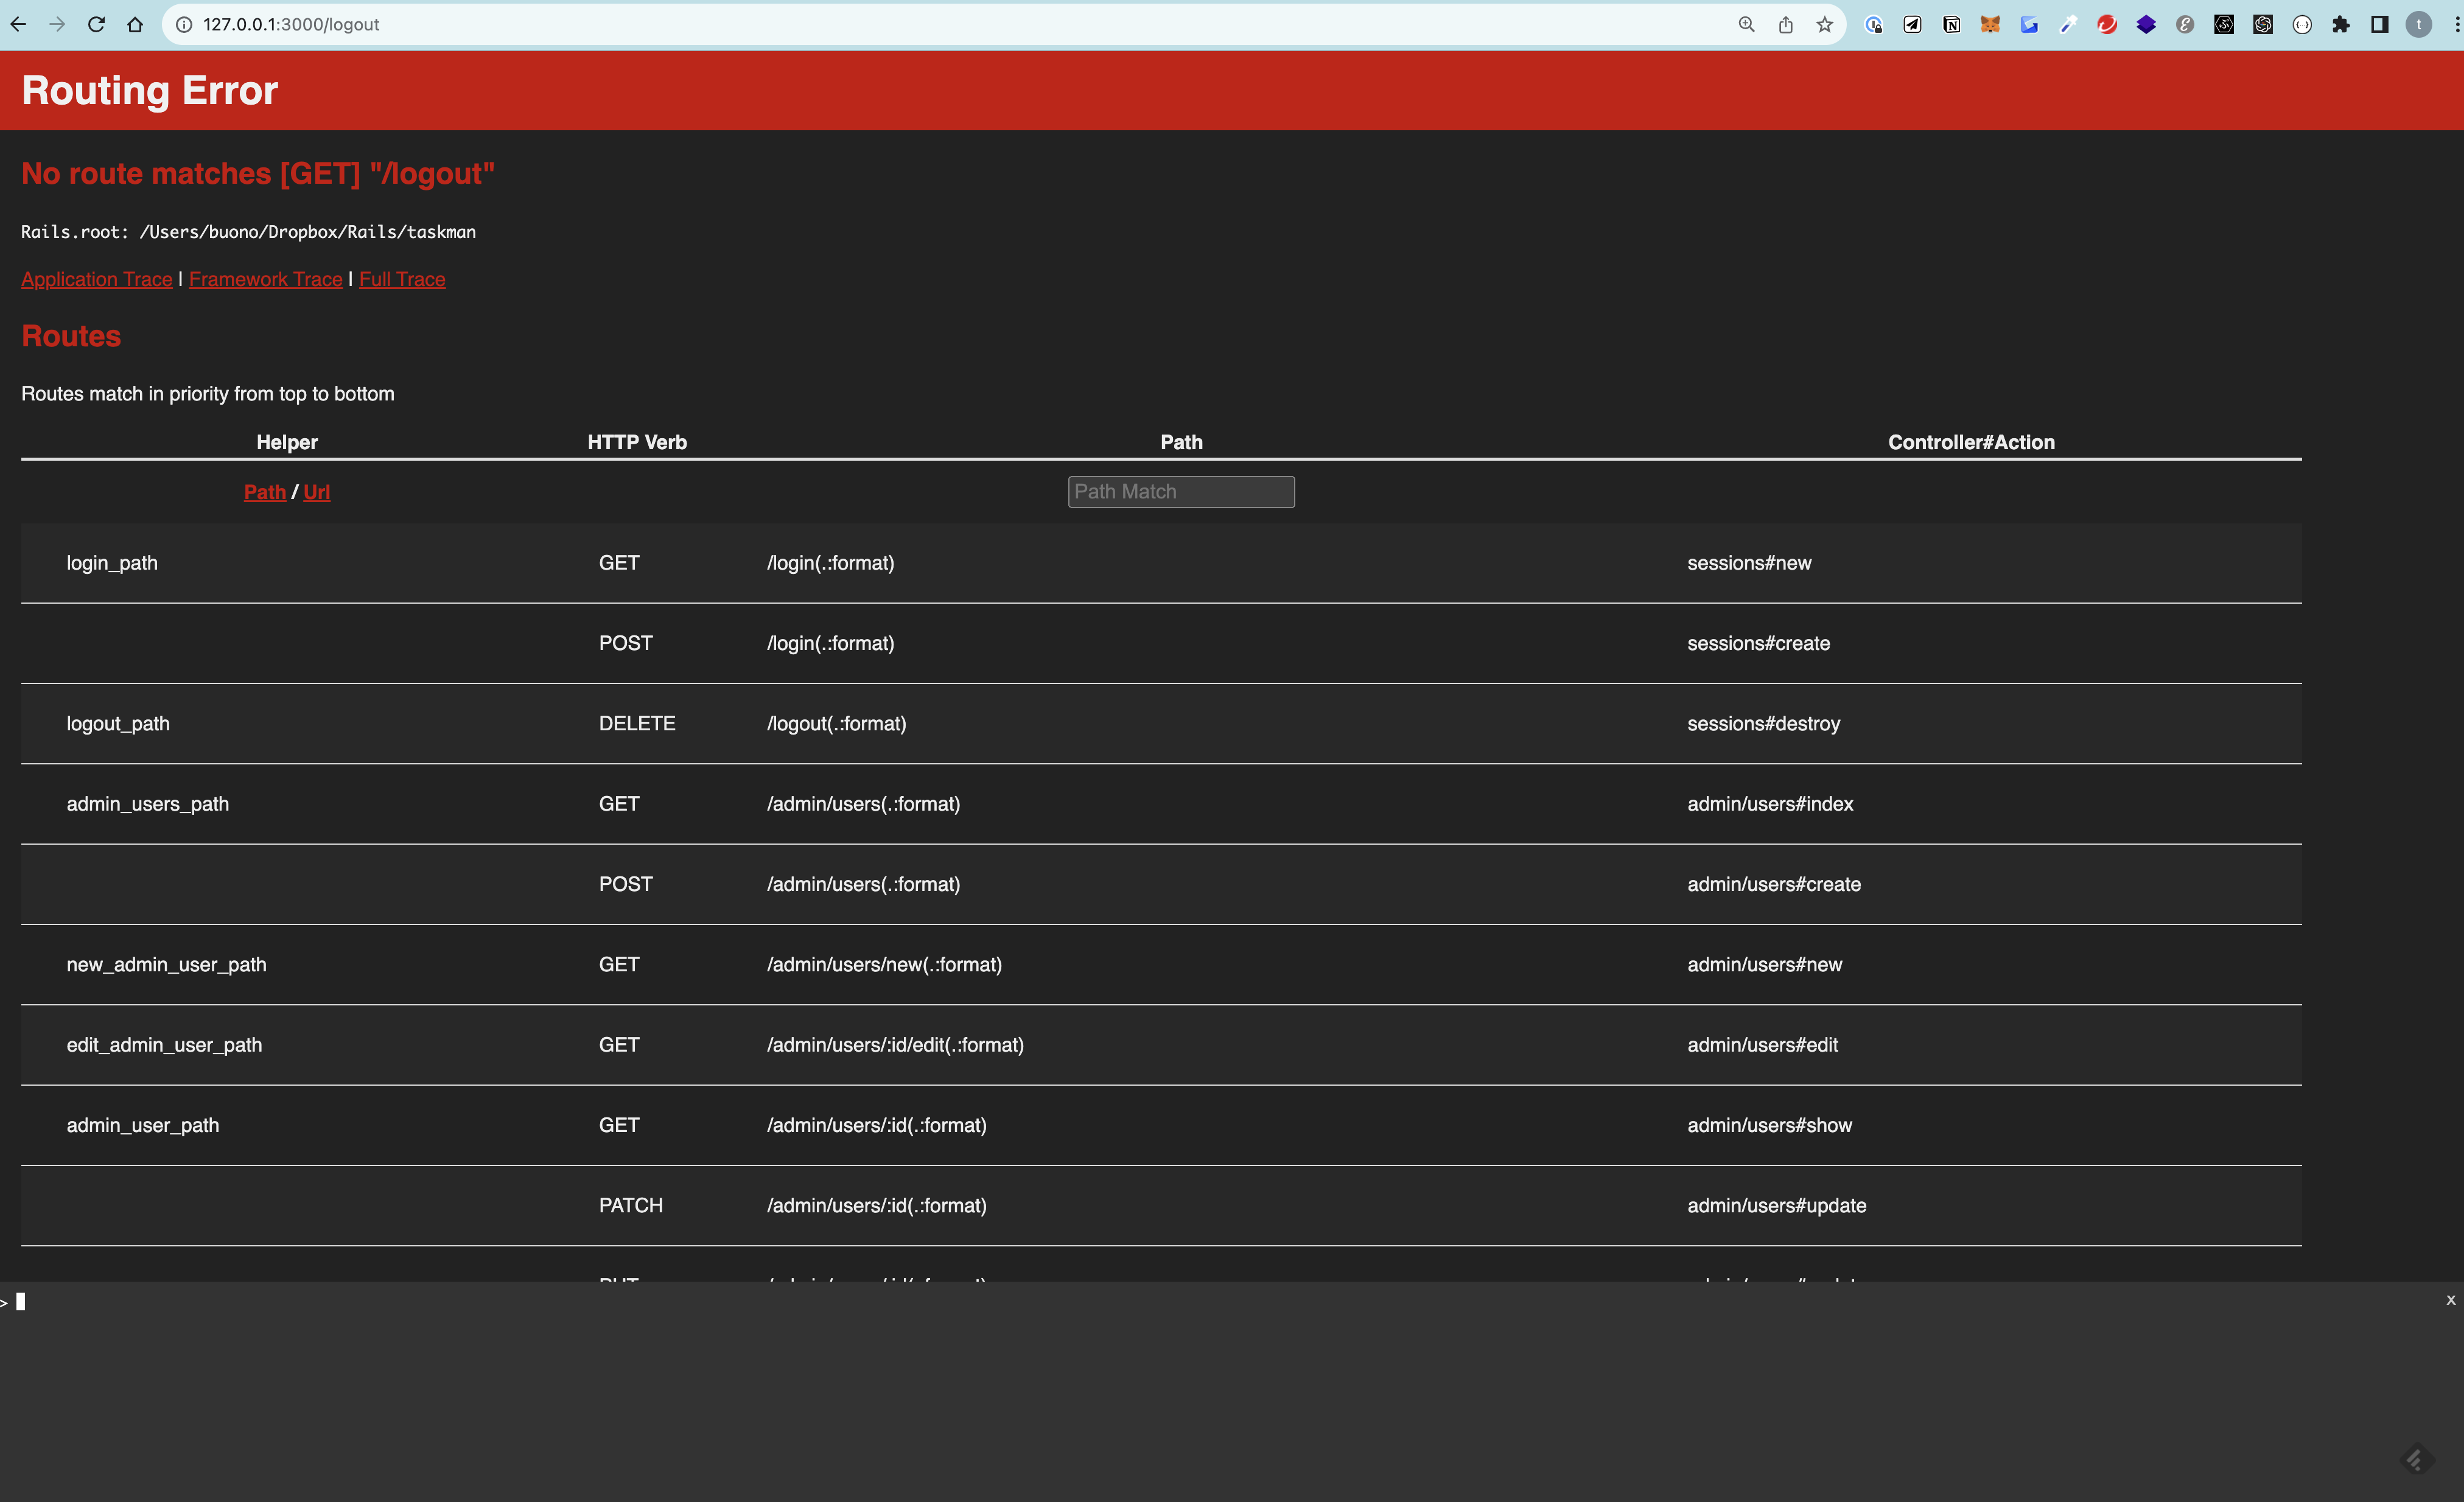Click the DELETE verb cell
This screenshot has width=2464, height=1502.
click(x=637, y=724)
